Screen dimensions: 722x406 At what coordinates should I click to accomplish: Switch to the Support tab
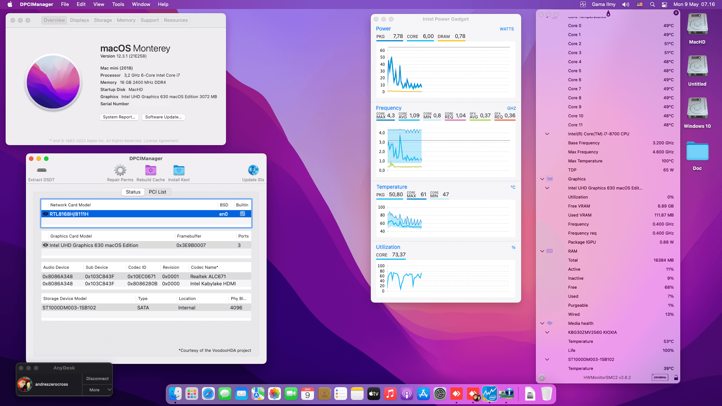click(150, 20)
